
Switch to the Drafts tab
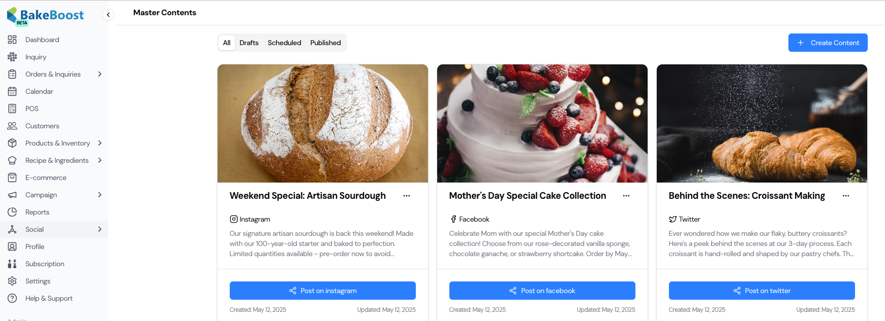(249, 43)
